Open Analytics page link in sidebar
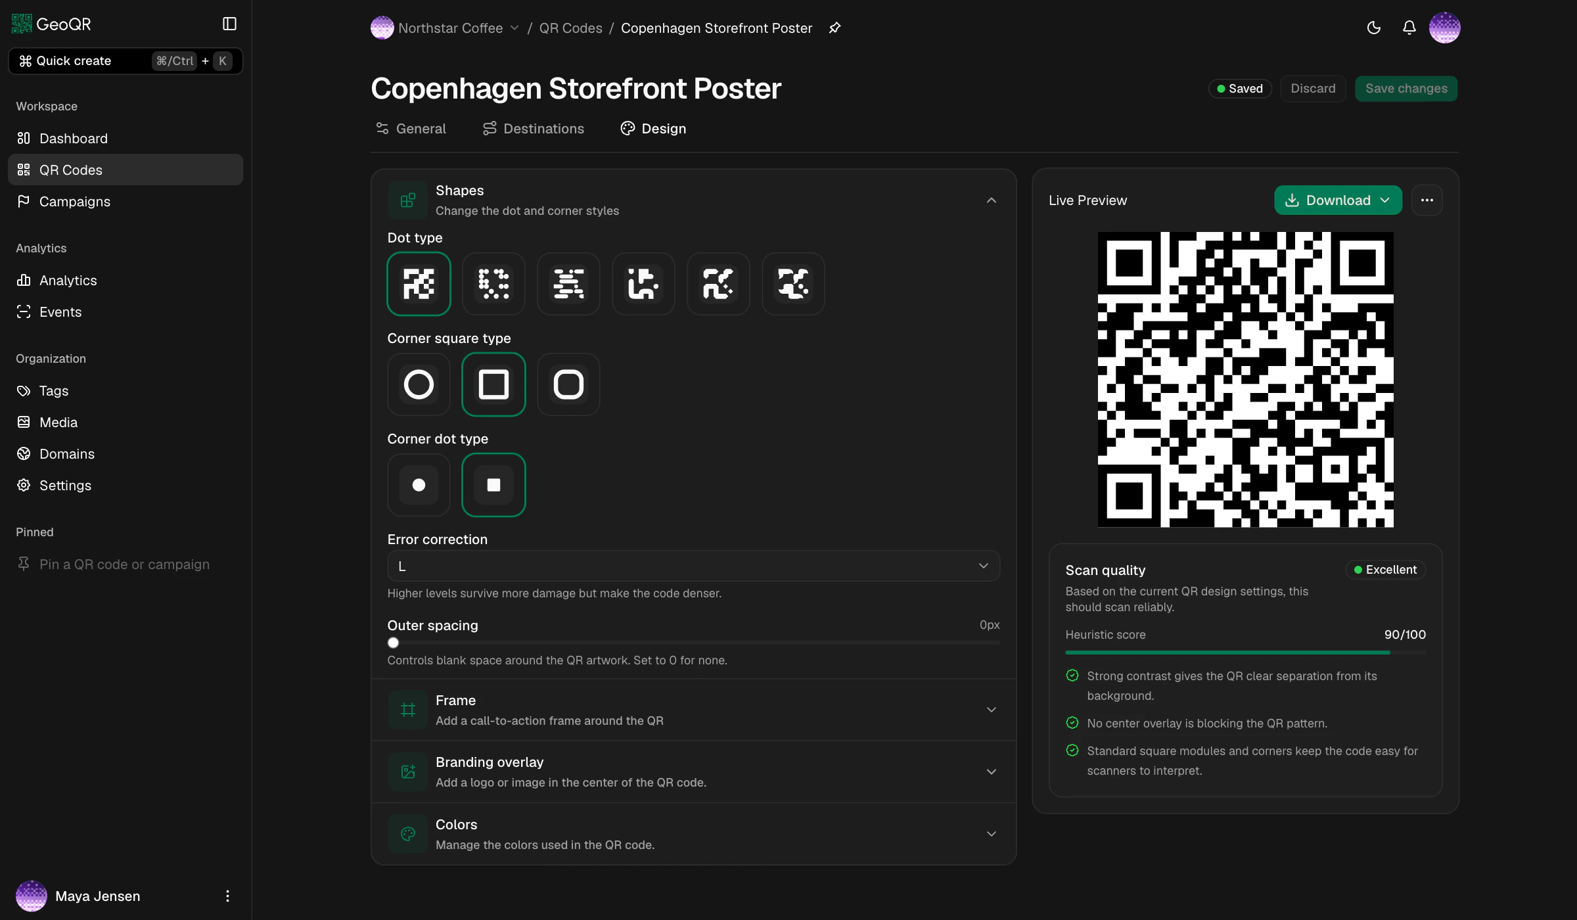The width and height of the screenshot is (1577, 920). tap(126, 280)
